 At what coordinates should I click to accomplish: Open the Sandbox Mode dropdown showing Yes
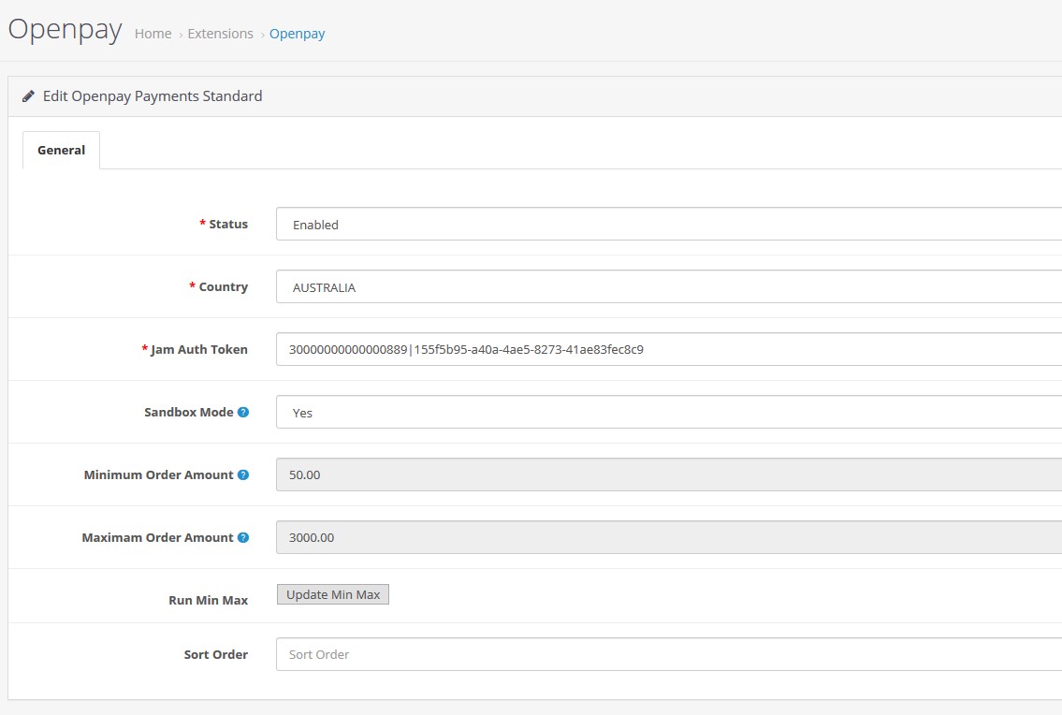click(x=668, y=412)
